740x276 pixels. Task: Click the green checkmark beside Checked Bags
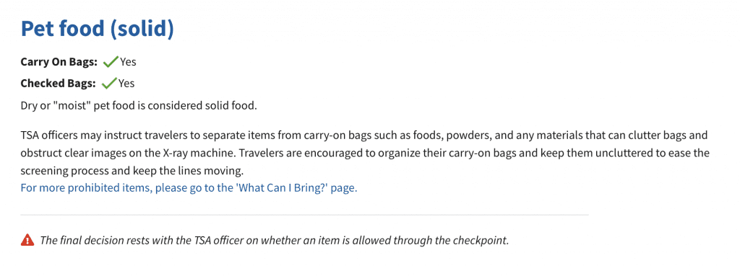pos(109,84)
